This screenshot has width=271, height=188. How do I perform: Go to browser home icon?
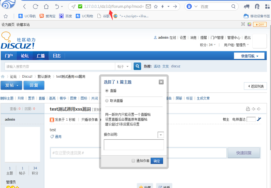46,6
